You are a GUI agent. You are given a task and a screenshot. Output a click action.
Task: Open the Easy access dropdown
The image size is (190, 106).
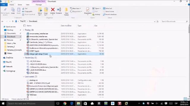click(x=76, y=11)
